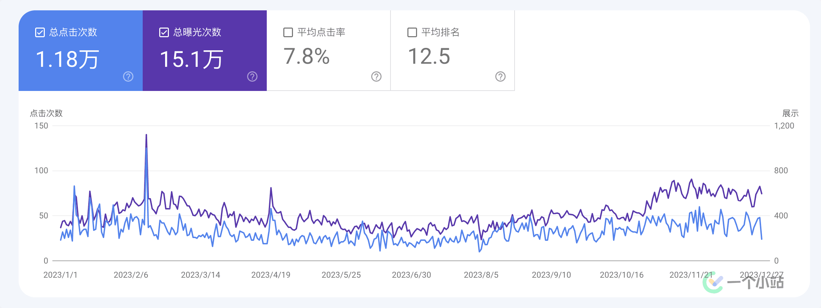Viewport: 821px width, 308px height.
Task: Click the 展示 right axis title
Action: coord(790,113)
